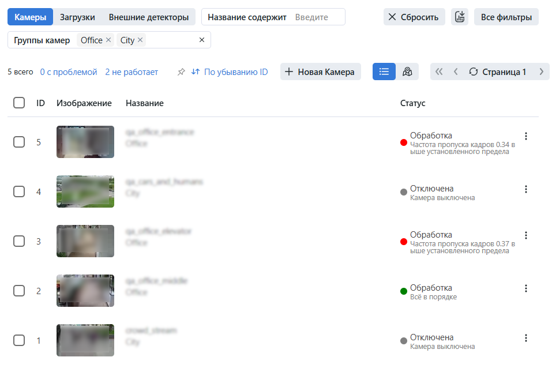
Task: Refresh the current page of cameras
Action: [474, 72]
